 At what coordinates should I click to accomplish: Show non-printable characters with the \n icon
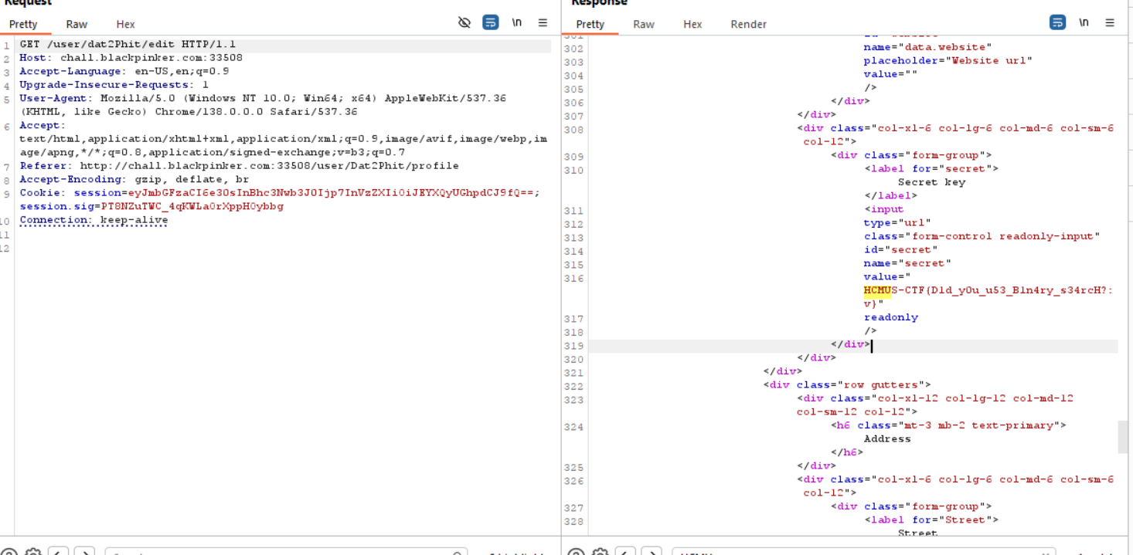[516, 23]
